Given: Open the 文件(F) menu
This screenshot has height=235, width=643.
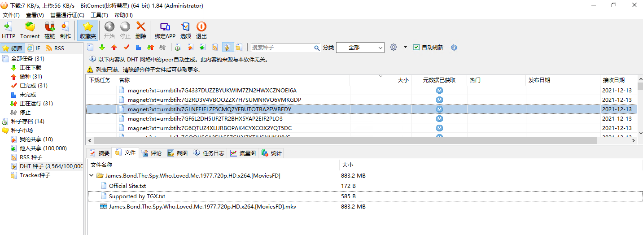Looking at the screenshot, I should 11,15.
